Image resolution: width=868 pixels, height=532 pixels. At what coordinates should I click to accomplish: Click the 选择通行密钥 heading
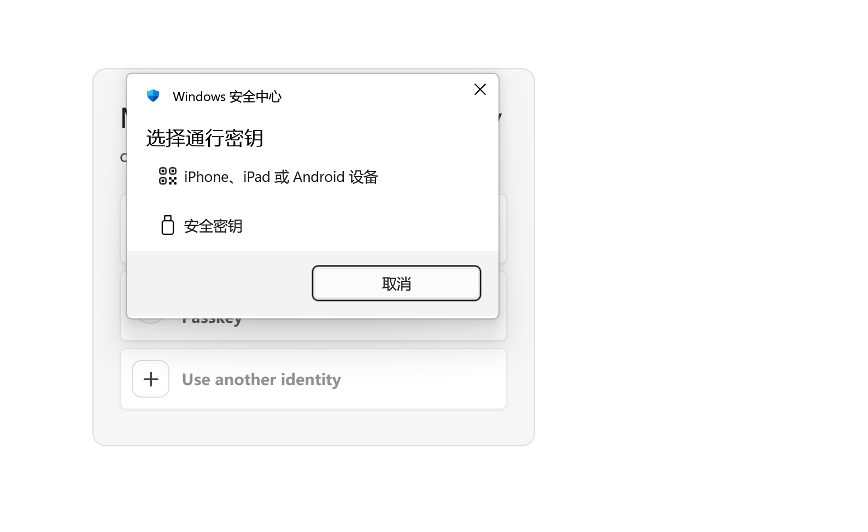click(205, 138)
